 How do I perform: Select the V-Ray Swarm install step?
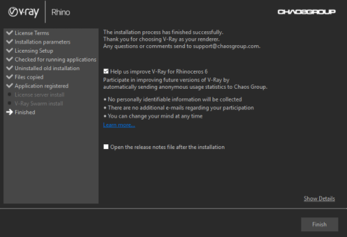[x=39, y=104]
